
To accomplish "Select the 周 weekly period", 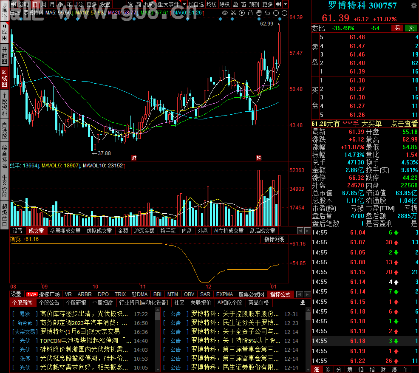I will [x=44, y=4].
